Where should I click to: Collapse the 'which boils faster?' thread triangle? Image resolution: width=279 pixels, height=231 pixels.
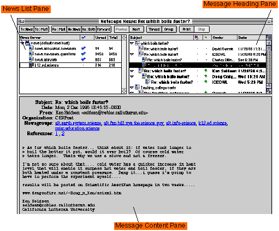[x=132, y=43]
